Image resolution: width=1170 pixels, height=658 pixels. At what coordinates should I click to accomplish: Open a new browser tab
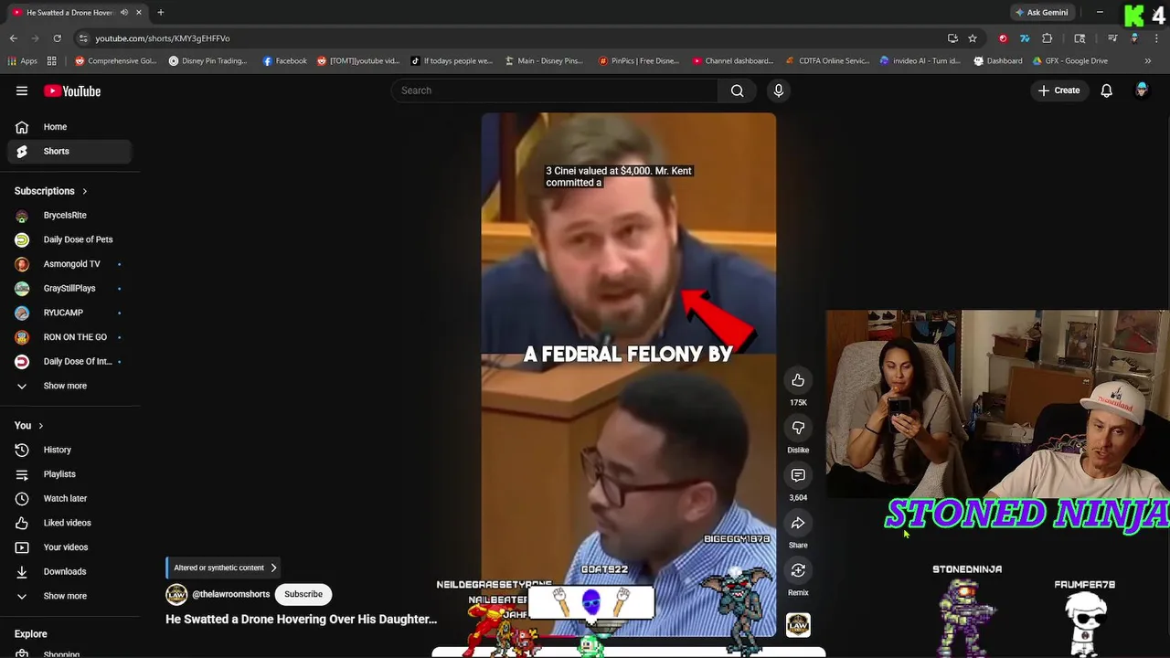(160, 13)
